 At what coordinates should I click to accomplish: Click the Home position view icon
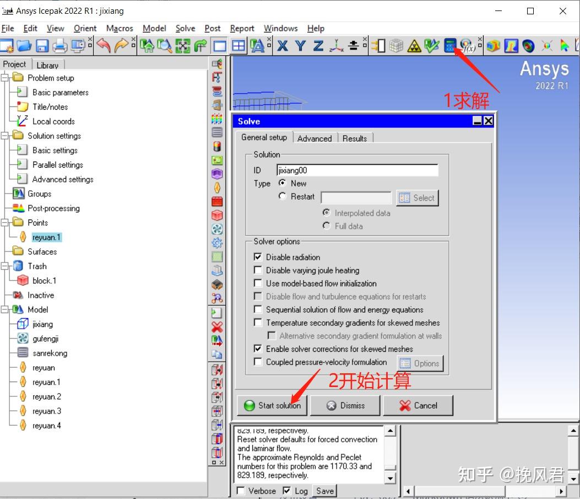pyautogui.click(x=147, y=46)
